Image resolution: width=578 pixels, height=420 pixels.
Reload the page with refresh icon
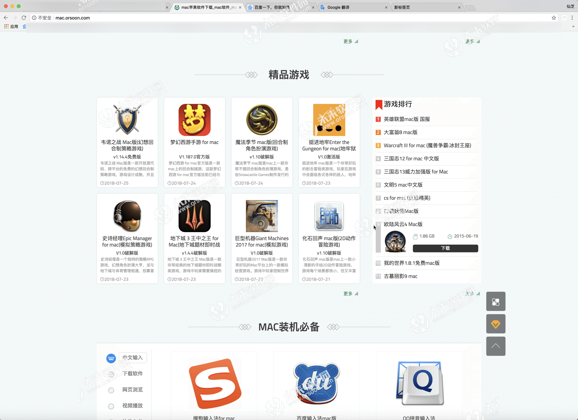coord(24,18)
